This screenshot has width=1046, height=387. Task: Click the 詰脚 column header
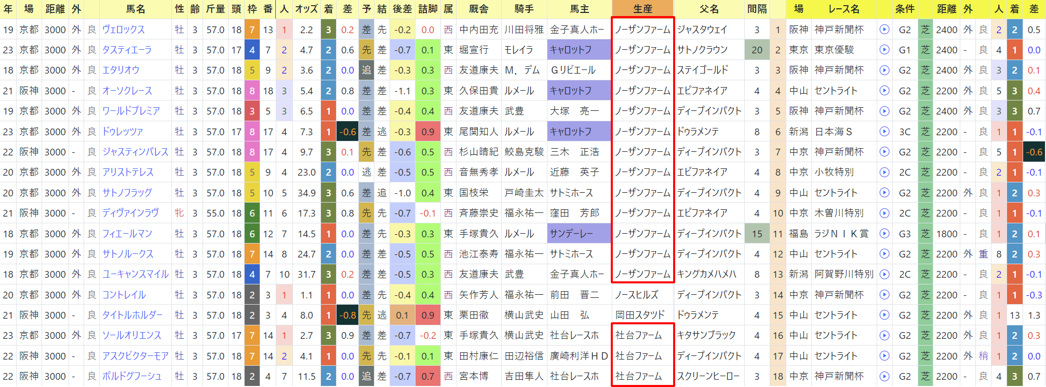(x=428, y=9)
